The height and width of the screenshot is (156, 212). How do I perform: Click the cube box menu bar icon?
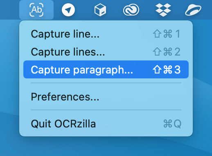click(x=100, y=10)
